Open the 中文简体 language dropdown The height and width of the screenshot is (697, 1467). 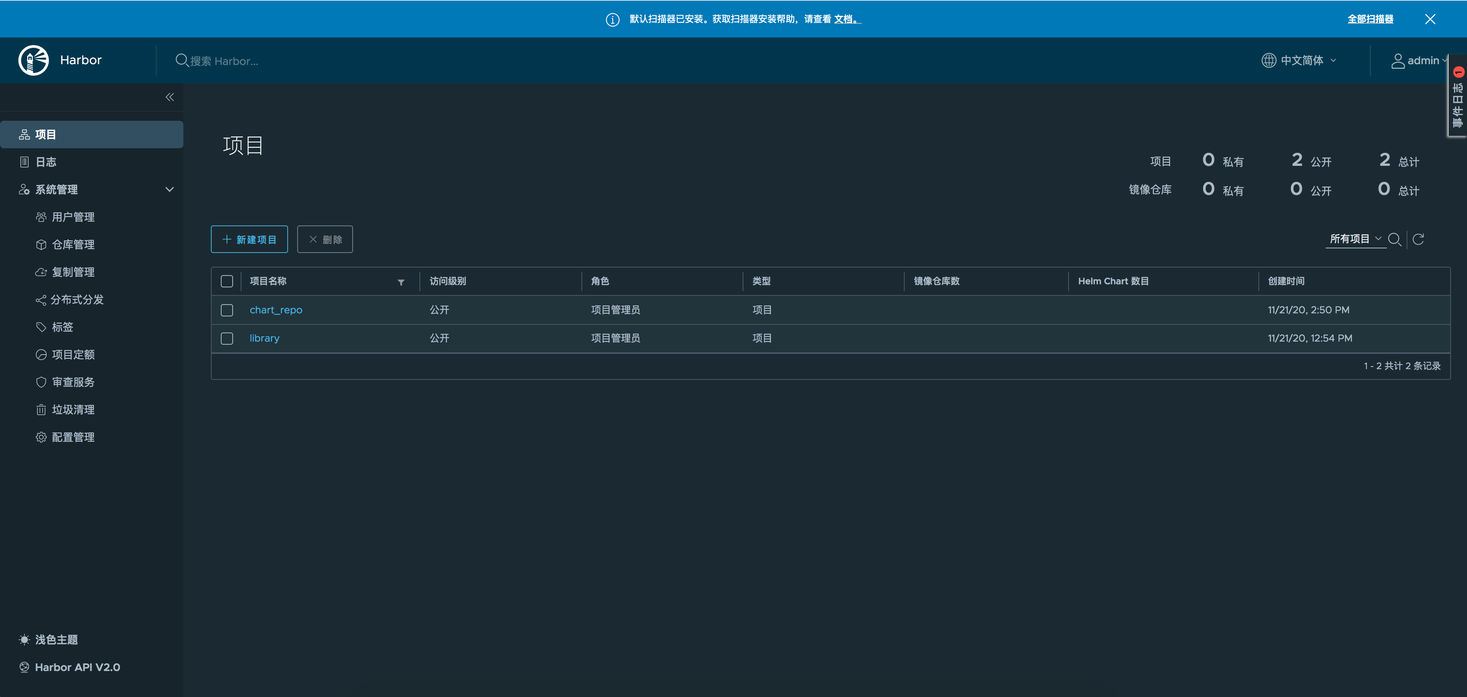(x=1299, y=60)
